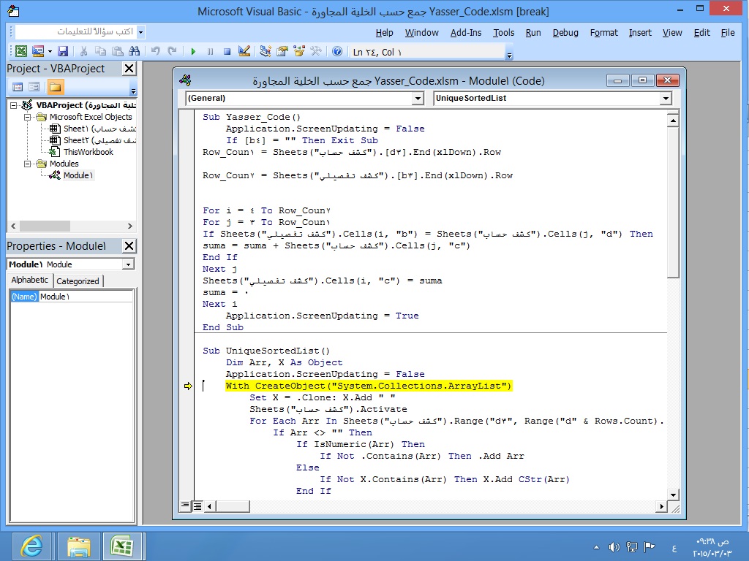Click the volume speaker tray icon
Screen dimensions: 749x561
(614, 547)
